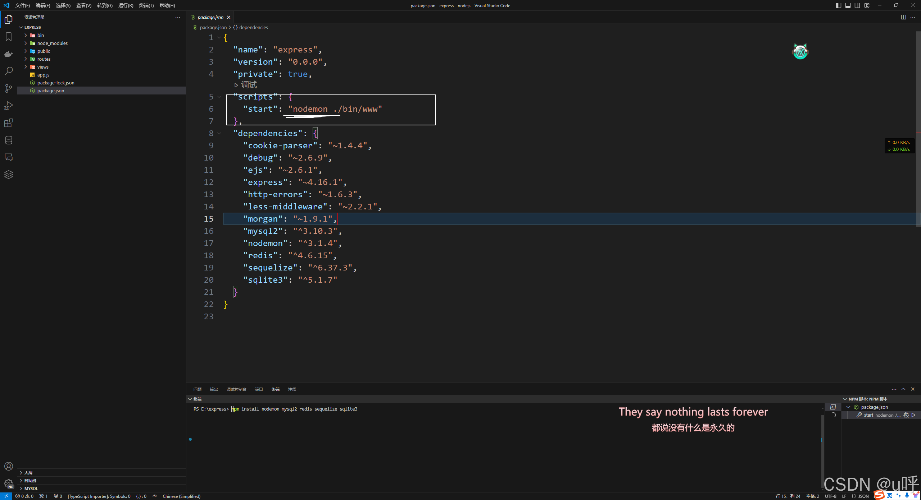Expand the MYSQL section in sidebar
Viewport: 921px width, 500px height.
pyautogui.click(x=31, y=489)
